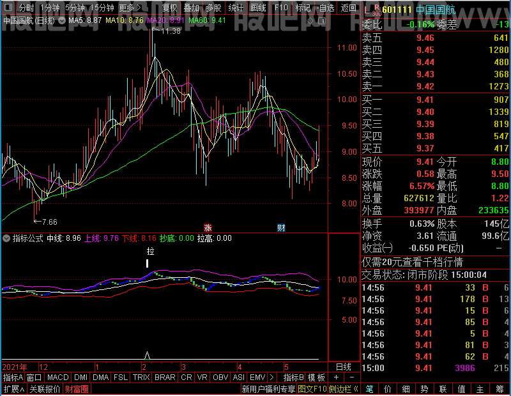Open 多股 multi-stock view
This screenshot has height=396, width=511.
[213, 8]
